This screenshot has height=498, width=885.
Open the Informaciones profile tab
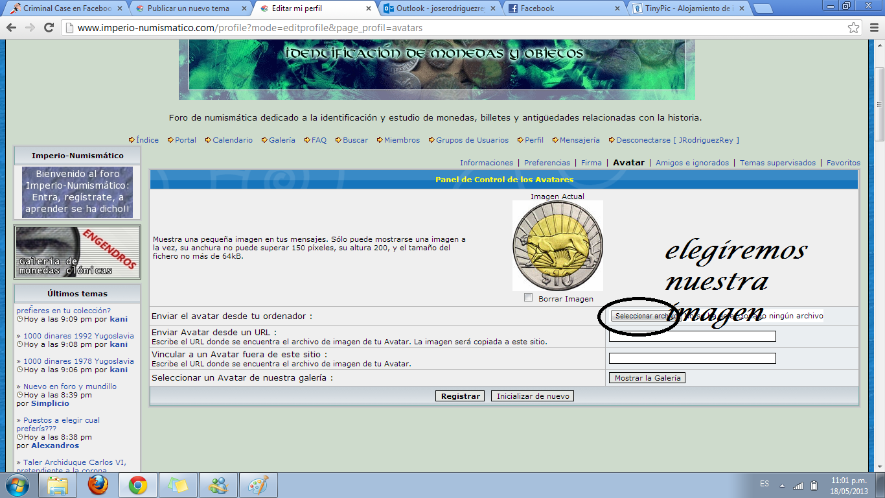click(x=487, y=163)
